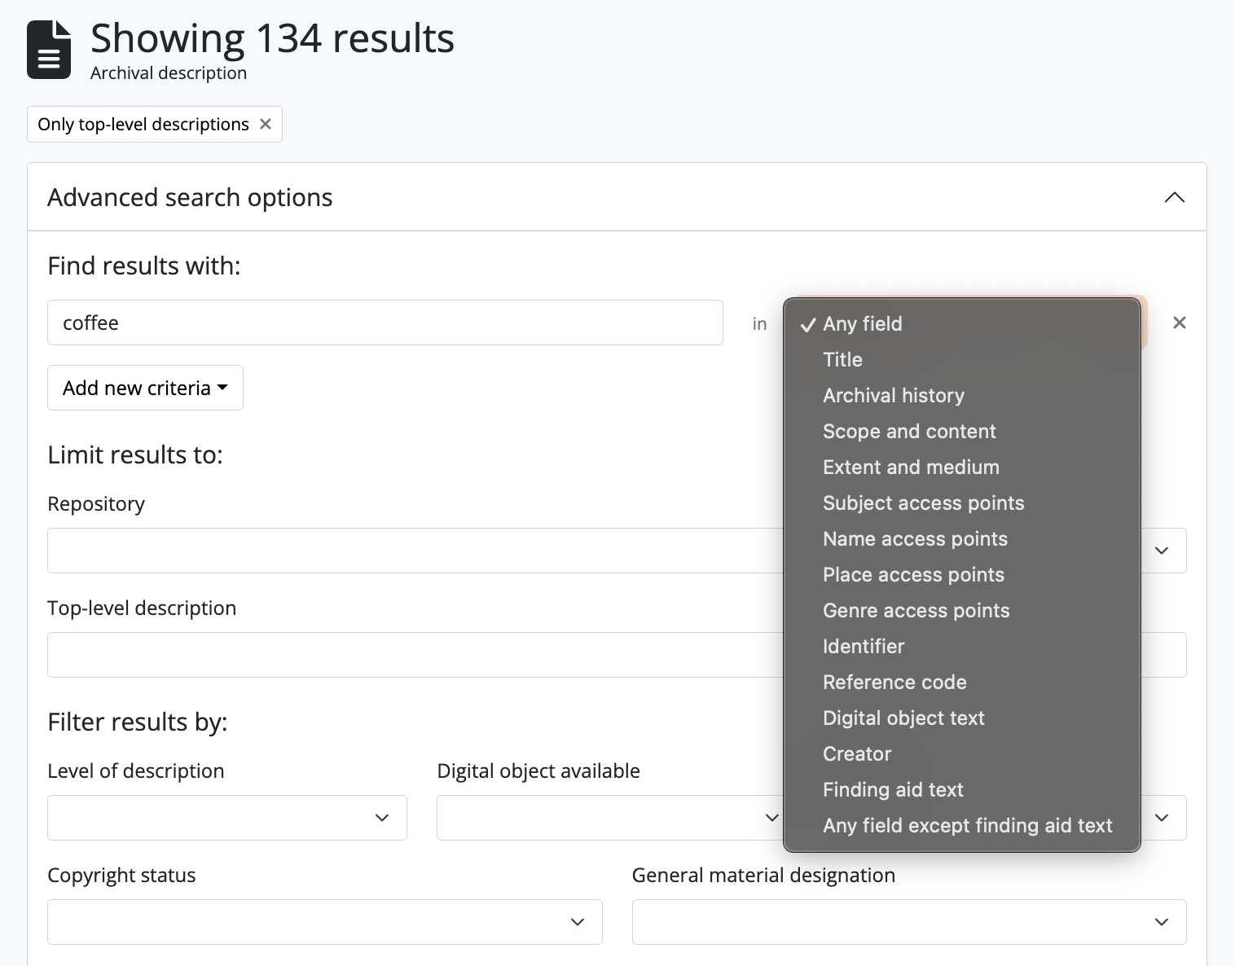Open General material designation dropdown
Image resolution: width=1235 pixels, height=966 pixels.
coord(908,922)
